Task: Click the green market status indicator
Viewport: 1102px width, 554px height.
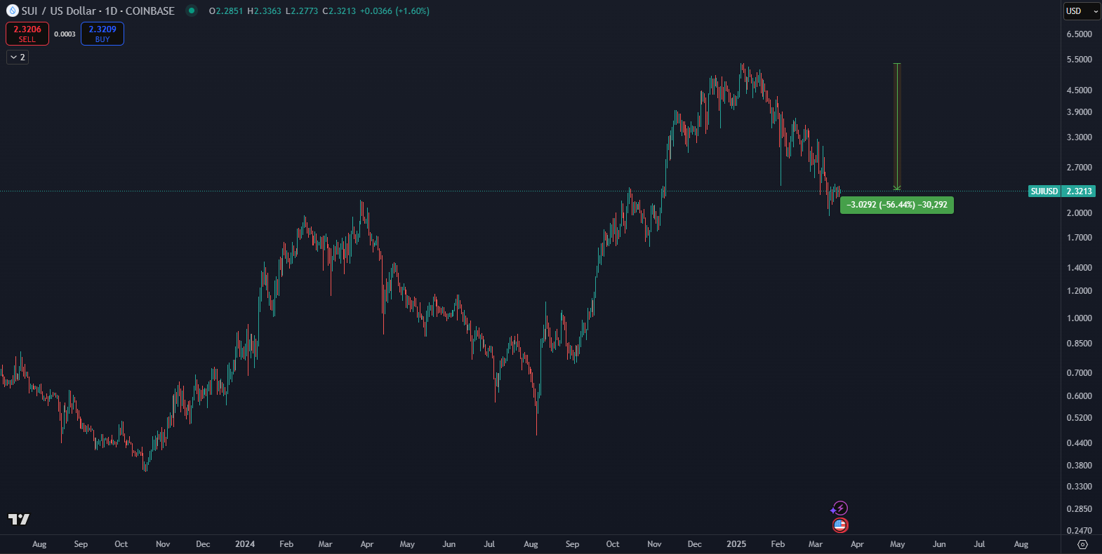Action: [191, 11]
